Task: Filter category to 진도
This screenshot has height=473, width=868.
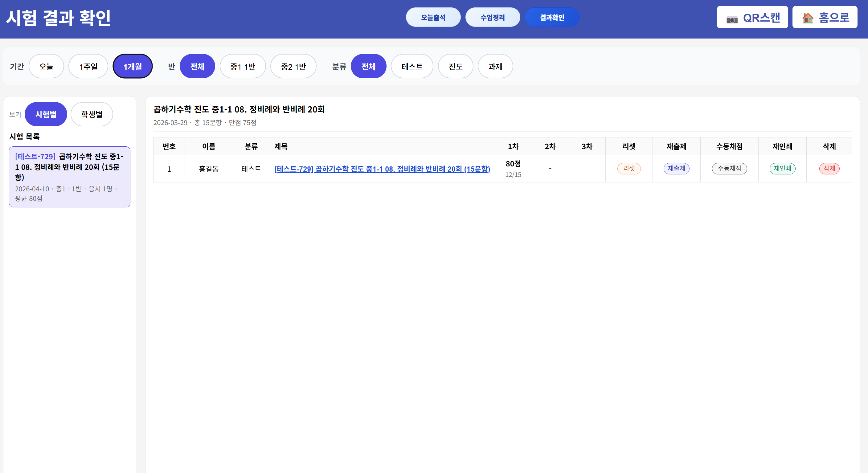Action: [455, 66]
